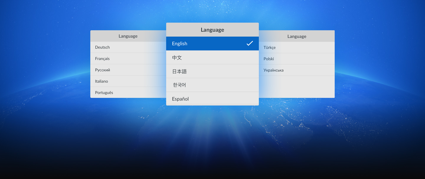
Task: Select English as the interface language
Action: click(x=207, y=43)
